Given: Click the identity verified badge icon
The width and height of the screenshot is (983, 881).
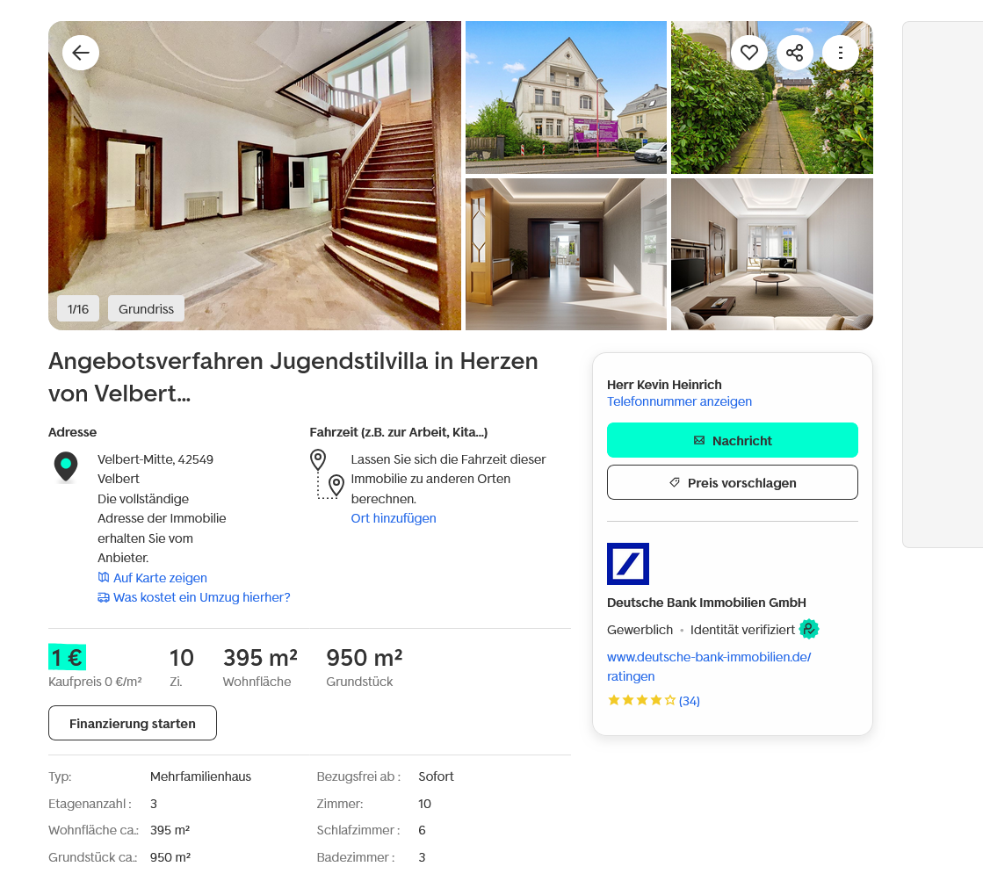Looking at the screenshot, I should coord(809,629).
